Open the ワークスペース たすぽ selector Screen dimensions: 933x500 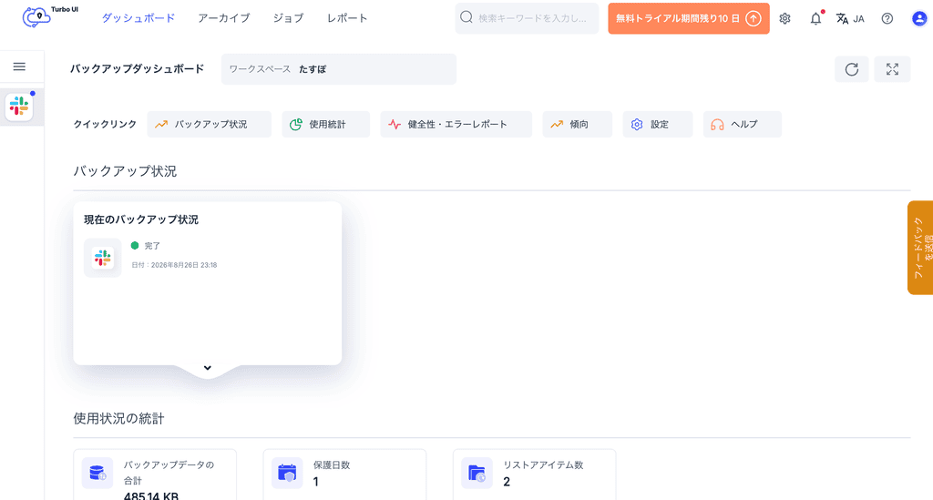tap(339, 69)
